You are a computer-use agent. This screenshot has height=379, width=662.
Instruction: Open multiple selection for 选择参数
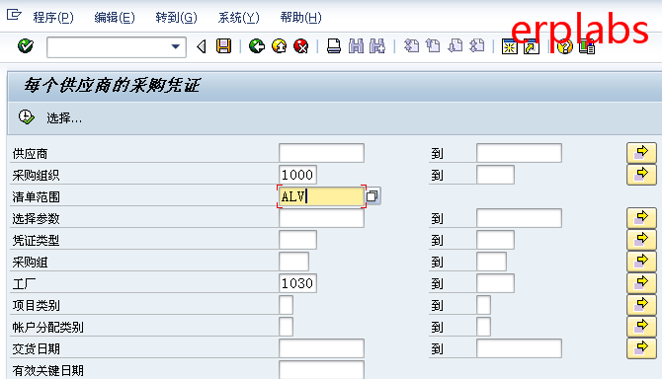pos(641,218)
